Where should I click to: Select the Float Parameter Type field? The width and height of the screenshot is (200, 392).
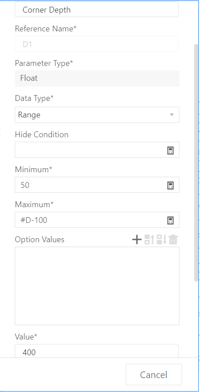(97, 78)
